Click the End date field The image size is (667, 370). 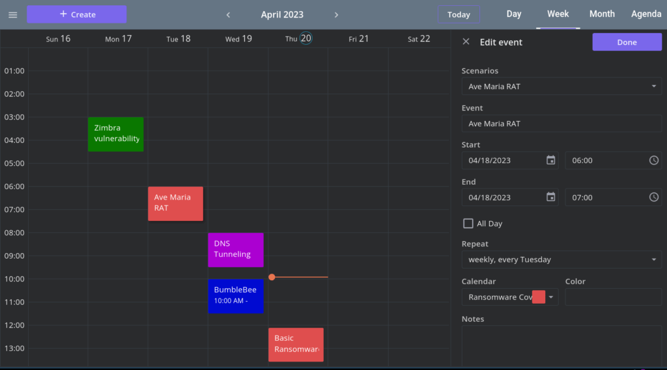pyautogui.click(x=509, y=197)
